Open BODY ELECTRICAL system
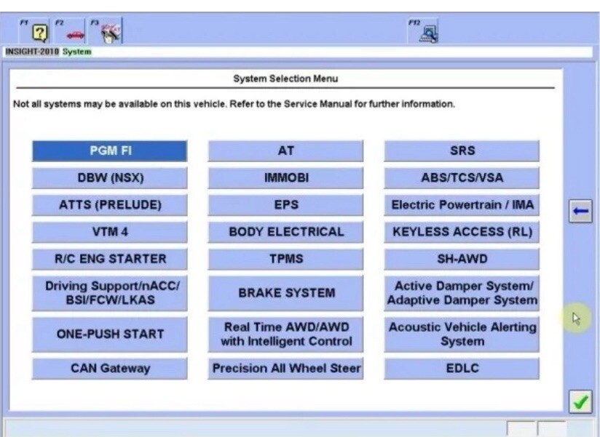Viewport: 600px width, 437px height. click(286, 232)
